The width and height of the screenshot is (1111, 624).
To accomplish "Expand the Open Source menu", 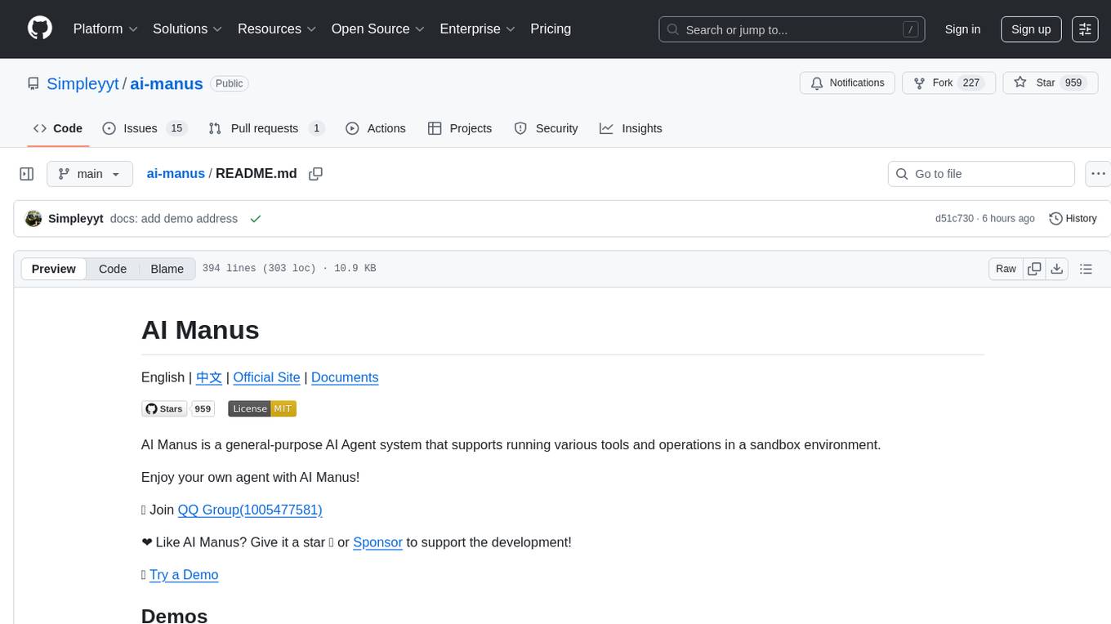I will click(x=377, y=29).
